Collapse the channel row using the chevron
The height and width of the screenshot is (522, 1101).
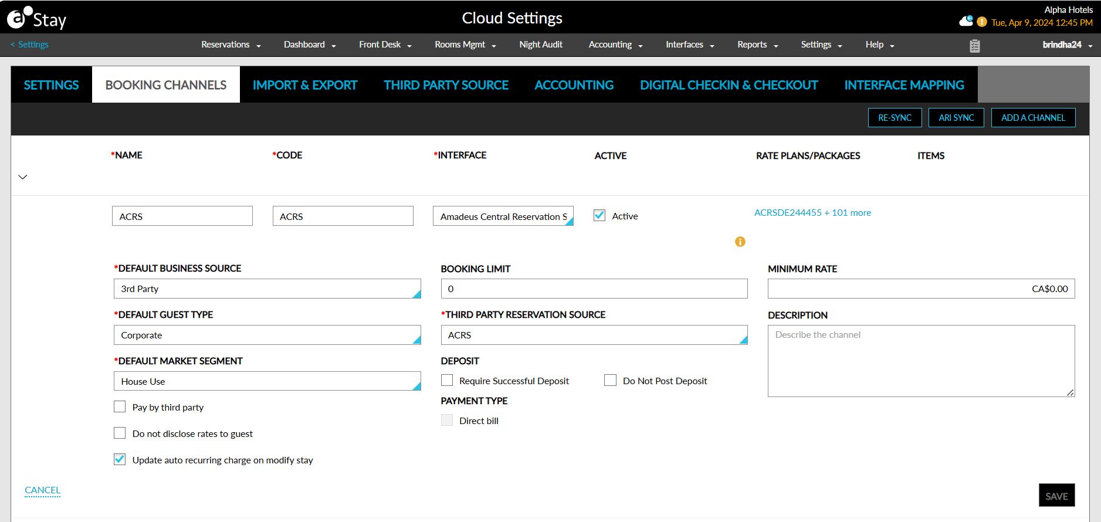[23, 177]
